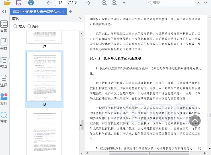This screenshot has width=211, height=155.
Task: Click the document vertical scroll down arrow
Action: [x=210, y=149]
